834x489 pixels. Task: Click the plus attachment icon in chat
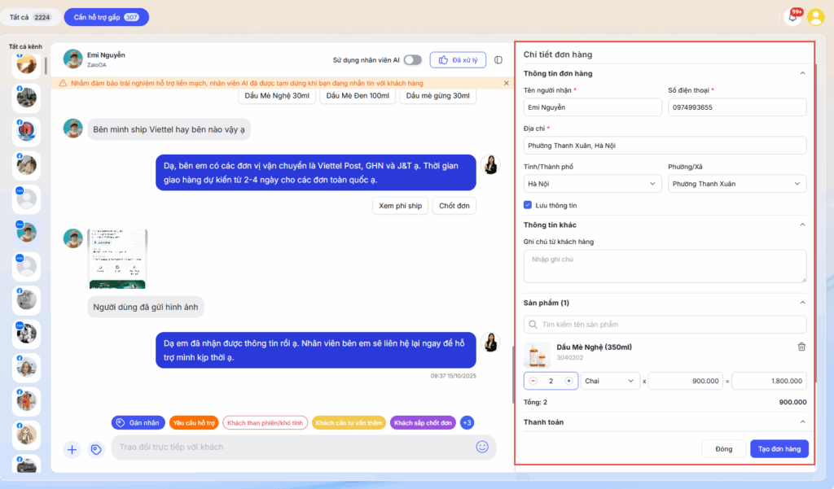72,449
